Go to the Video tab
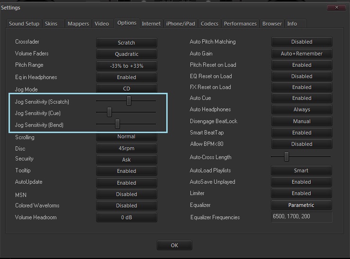350x259 pixels. pyautogui.click(x=103, y=24)
